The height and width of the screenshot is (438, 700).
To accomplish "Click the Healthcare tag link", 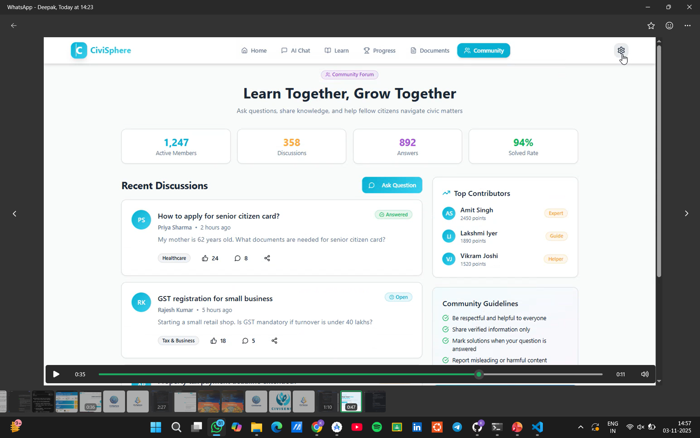I will (174, 258).
